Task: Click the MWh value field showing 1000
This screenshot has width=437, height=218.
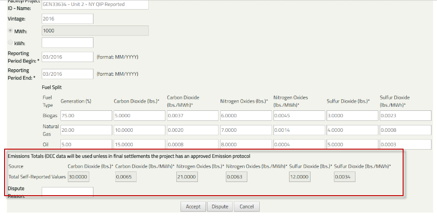Action: point(95,31)
